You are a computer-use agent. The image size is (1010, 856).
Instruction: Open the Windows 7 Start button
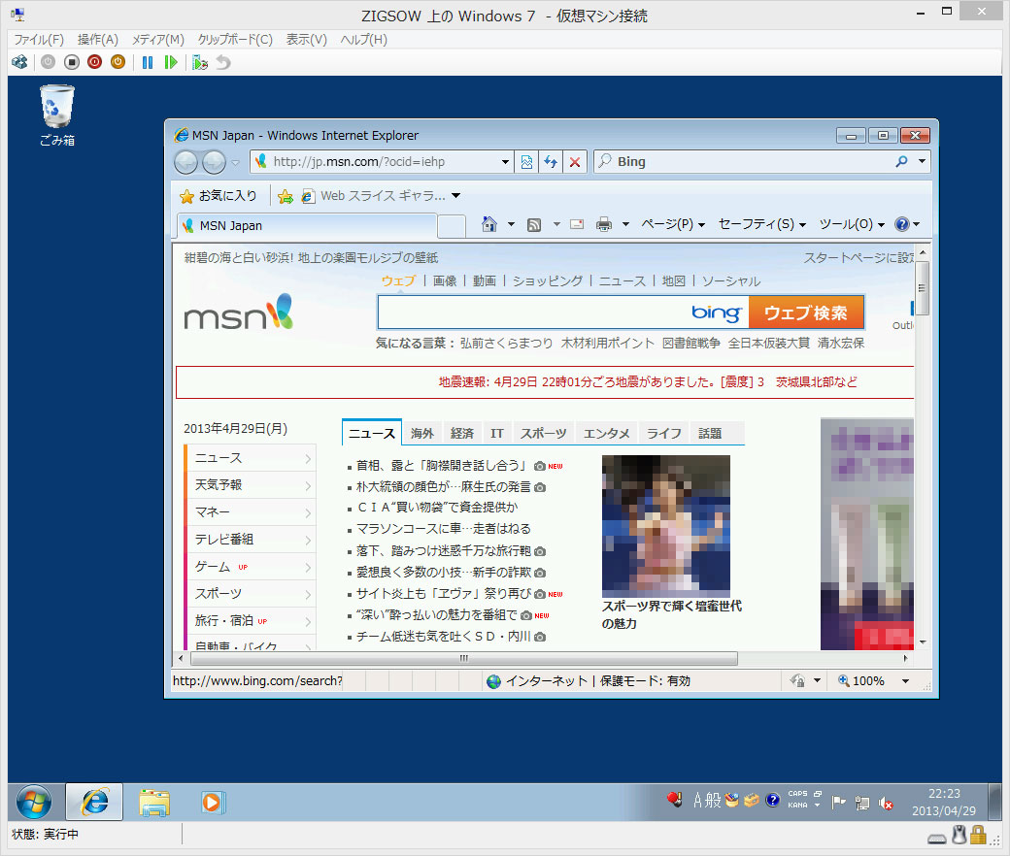(x=34, y=802)
